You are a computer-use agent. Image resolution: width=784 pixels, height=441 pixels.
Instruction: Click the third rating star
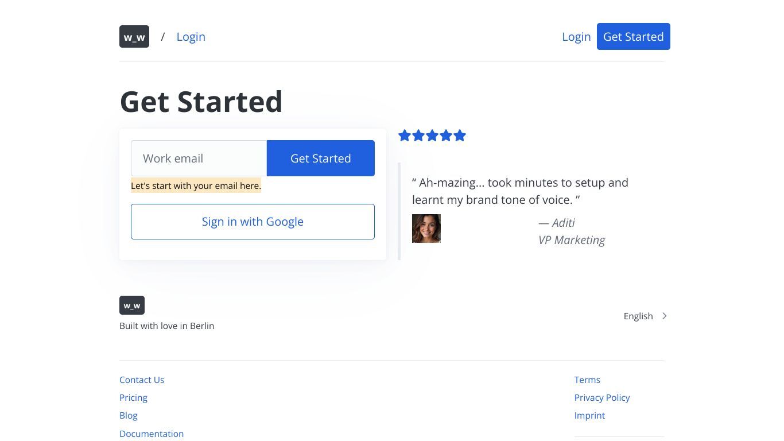[432, 136]
